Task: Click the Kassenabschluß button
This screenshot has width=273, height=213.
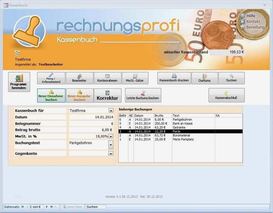Action: 226,95
